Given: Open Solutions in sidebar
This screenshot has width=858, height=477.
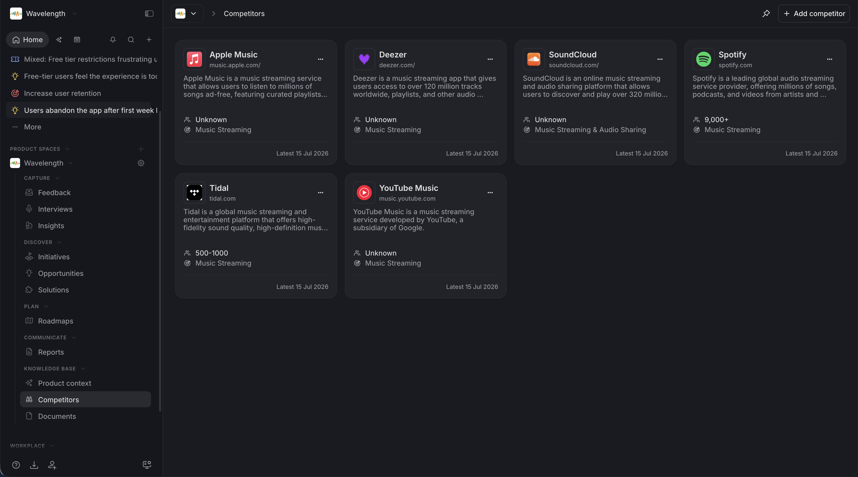Looking at the screenshot, I should point(85,290).
